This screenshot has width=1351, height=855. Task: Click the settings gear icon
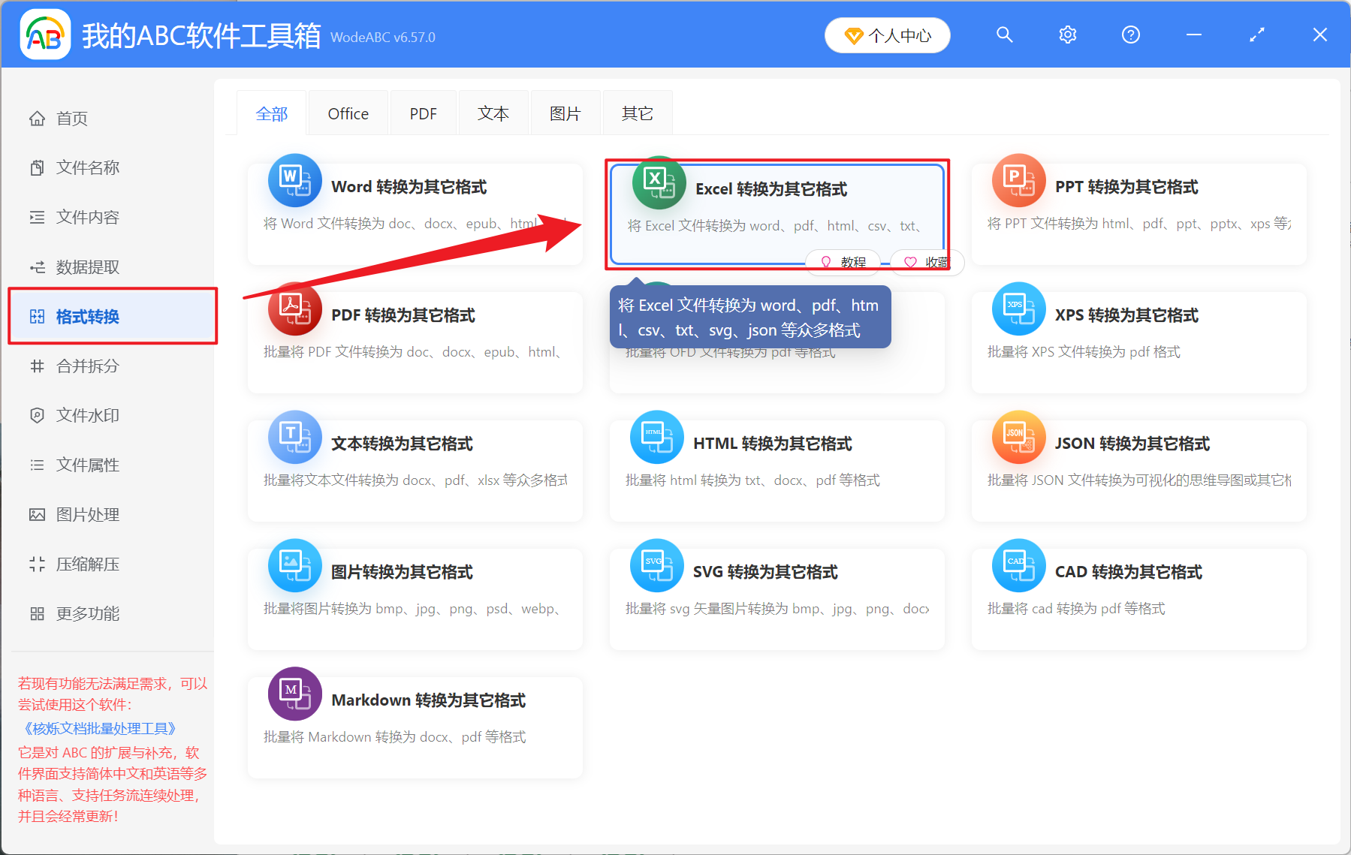coord(1067,35)
